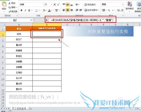Expand the fill color dropdown arrow
Image resolution: width=141 pixels, height=112 pixels.
click(46, 10)
